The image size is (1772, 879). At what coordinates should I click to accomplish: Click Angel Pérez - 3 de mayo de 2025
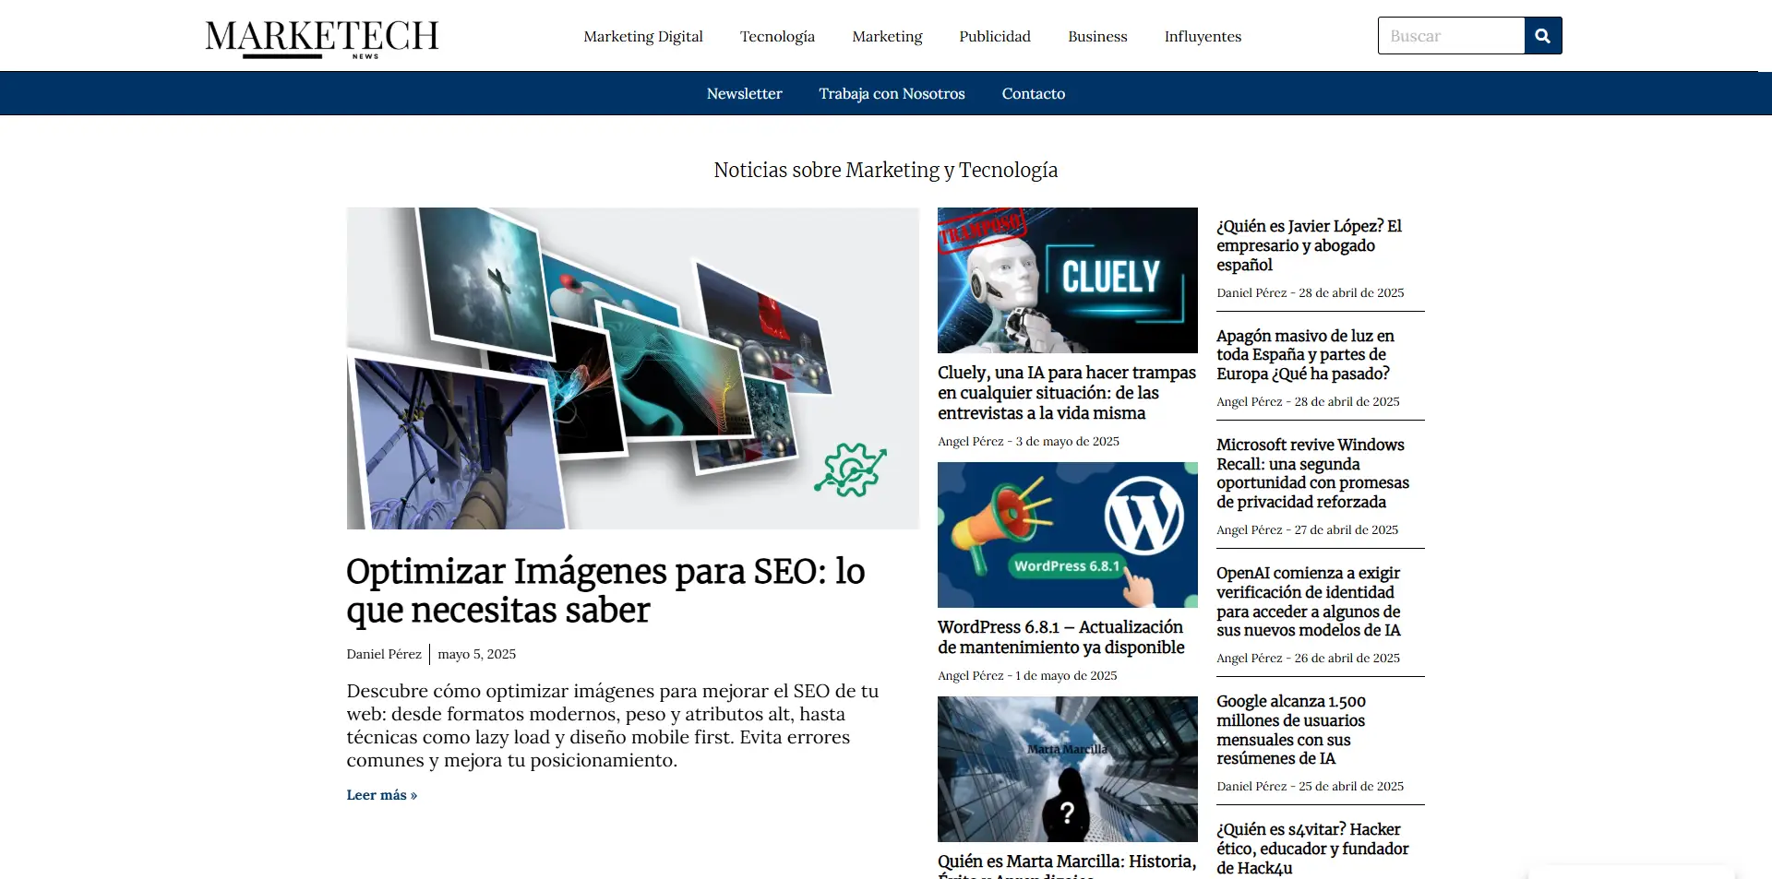(1028, 442)
